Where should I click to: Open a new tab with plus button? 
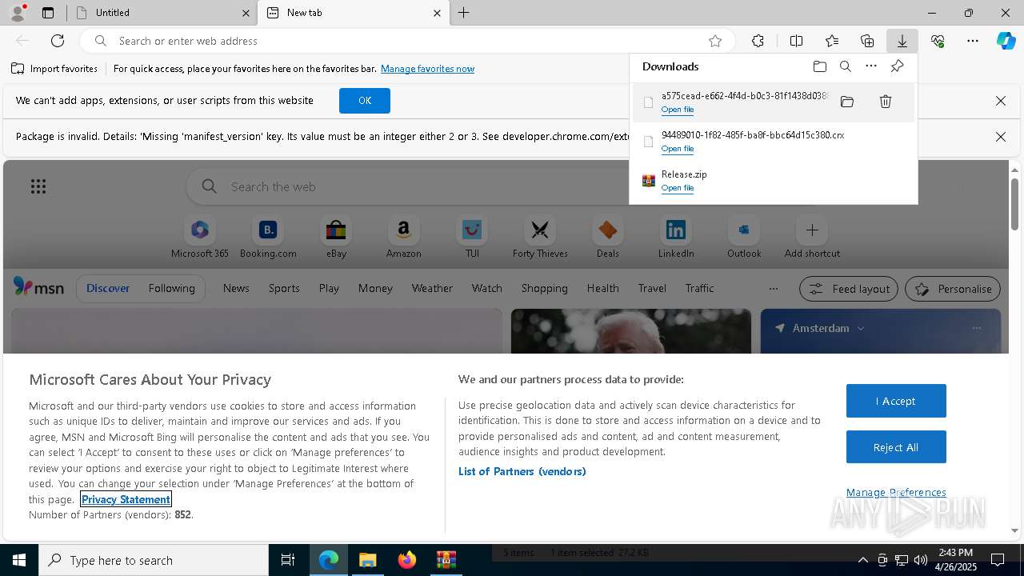click(464, 13)
